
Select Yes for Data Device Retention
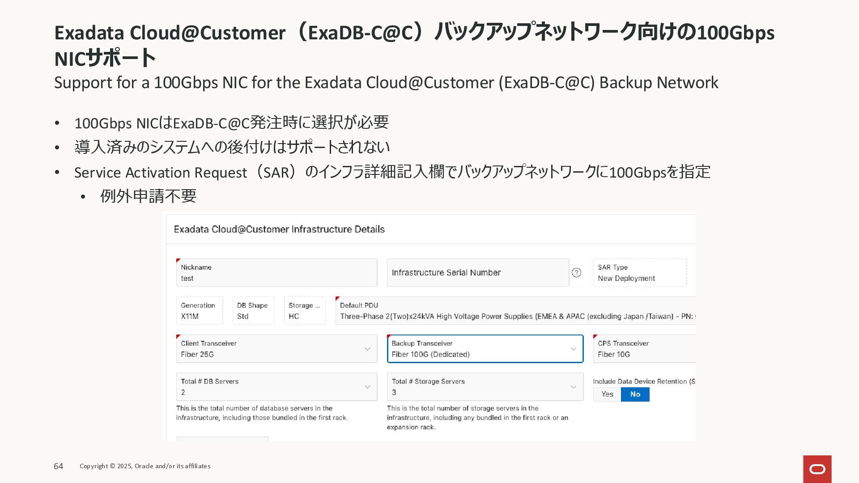(x=607, y=394)
